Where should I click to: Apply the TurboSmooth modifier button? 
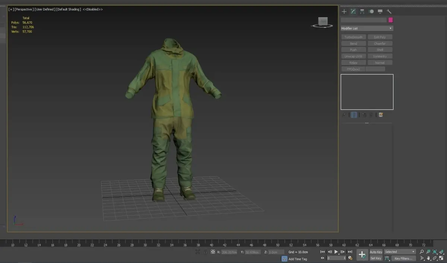coord(353,37)
